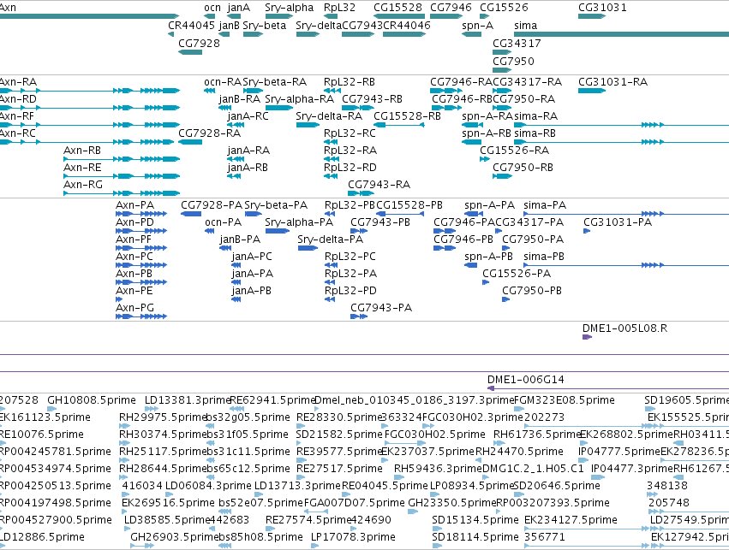Image resolution: width=729 pixels, height=550 pixels.
Task: Select the Axn-PA protein label
Action: (x=134, y=205)
